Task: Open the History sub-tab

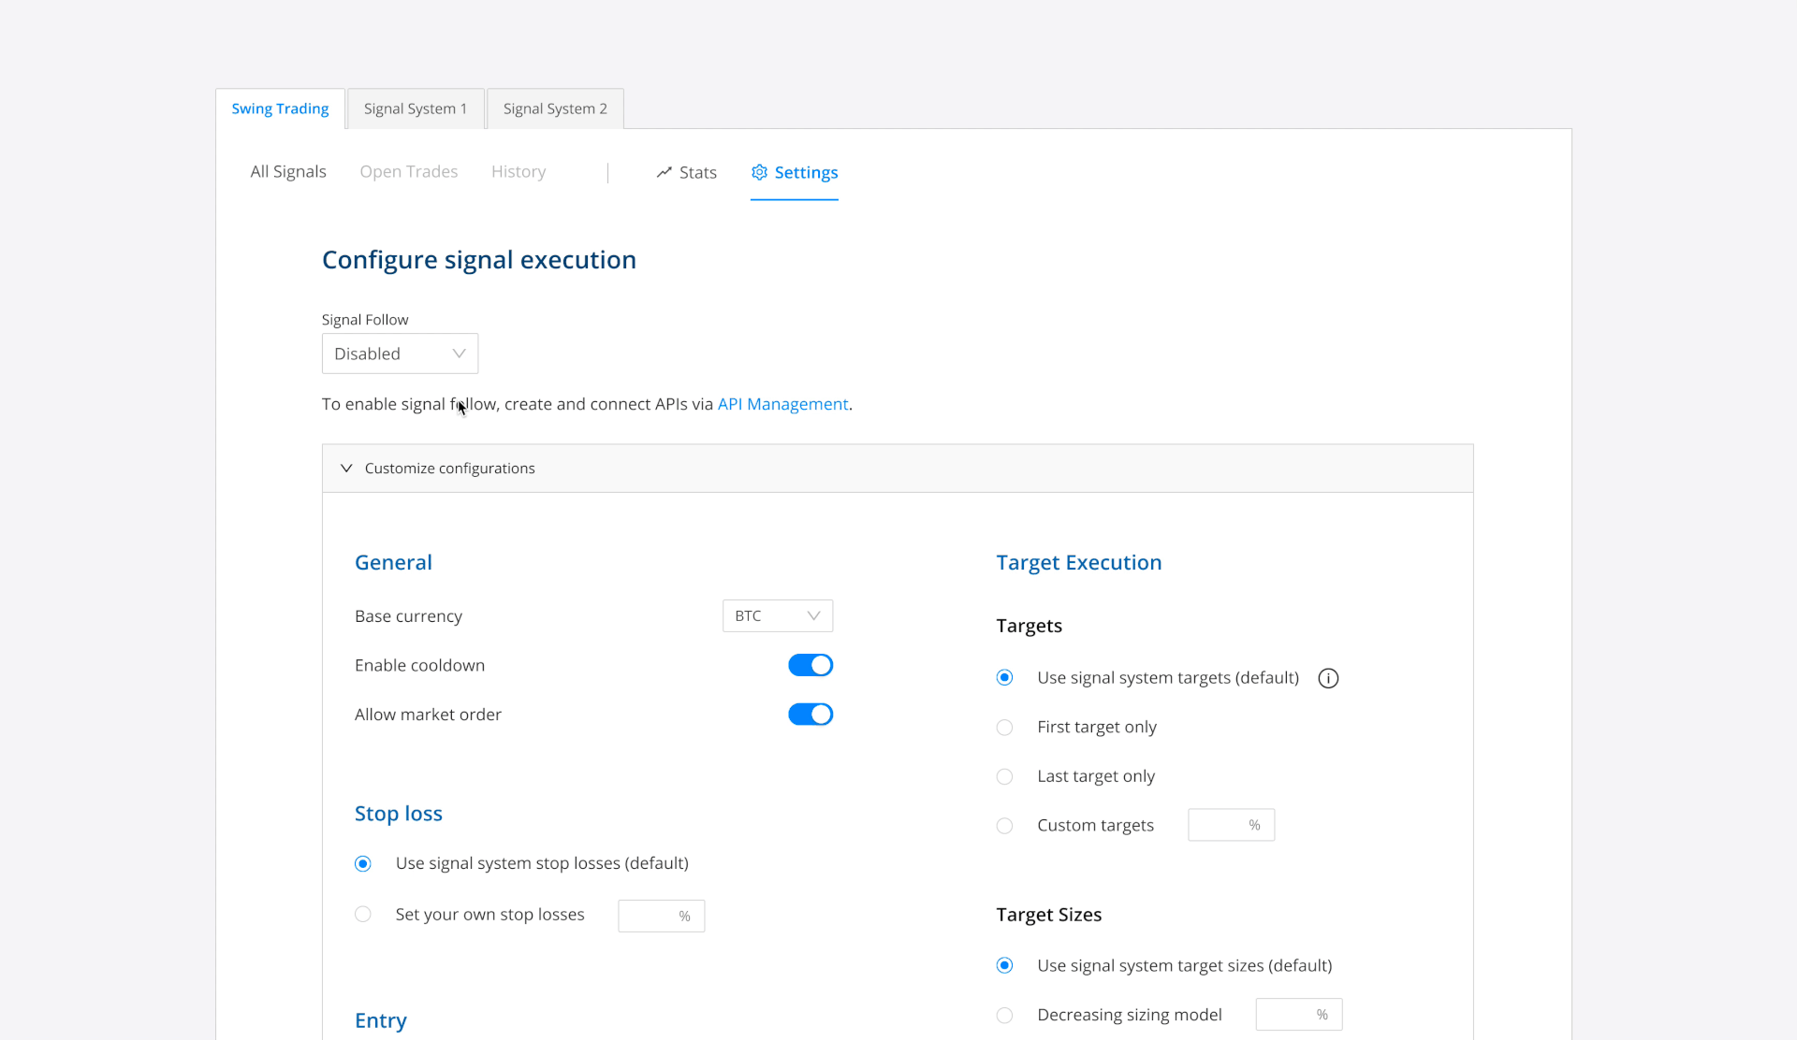Action: pos(519,172)
